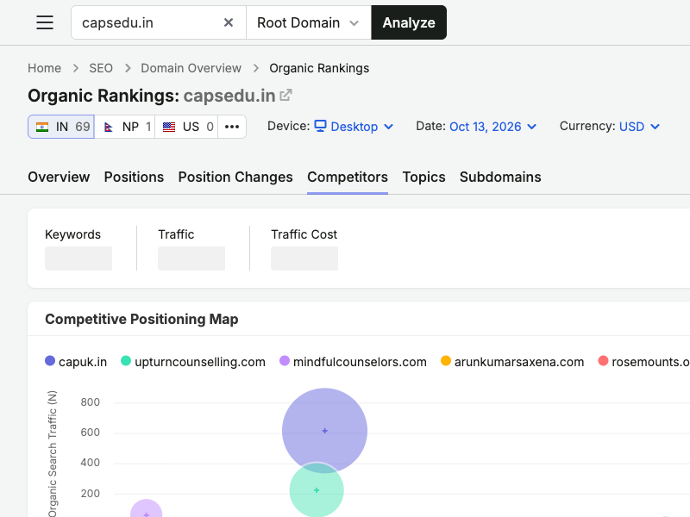Viewport: 690px width, 517px height.
Task: Switch to the Overview tab
Action: tap(59, 177)
